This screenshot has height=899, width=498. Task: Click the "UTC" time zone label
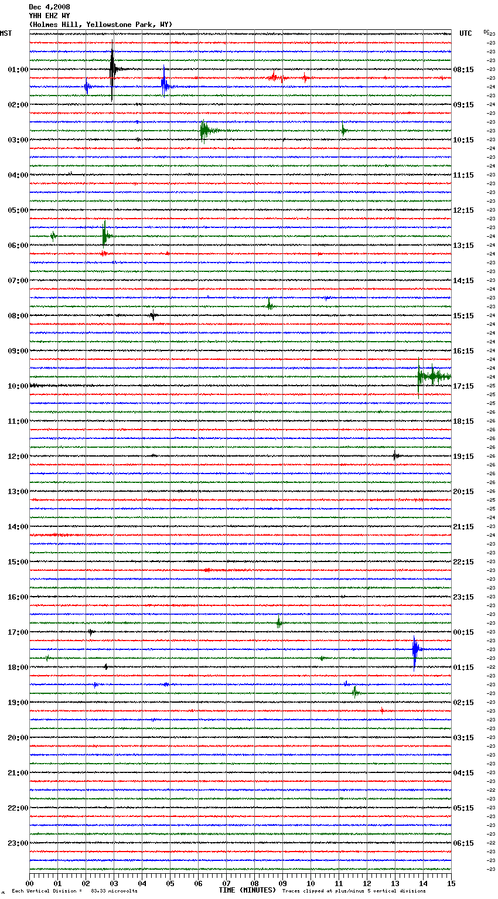tap(466, 33)
